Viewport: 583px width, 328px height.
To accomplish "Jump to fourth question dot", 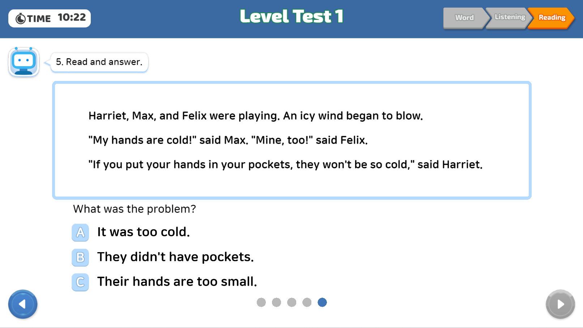I will 307,302.
